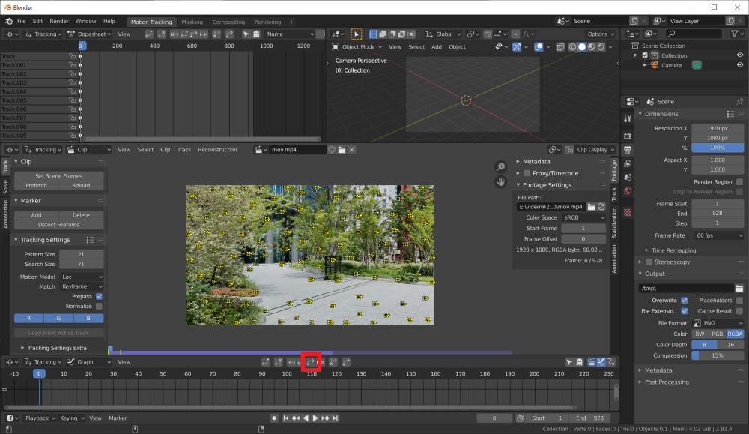Expand the Post Processing panel
Viewport: 749px width, 434px height.
(x=667, y=382)
